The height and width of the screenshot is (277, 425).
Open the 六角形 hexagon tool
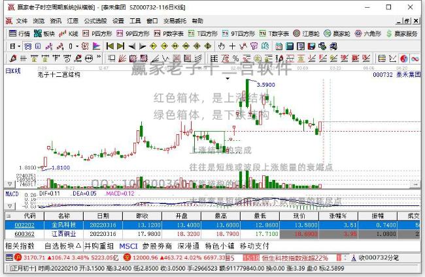click(368, 33)
